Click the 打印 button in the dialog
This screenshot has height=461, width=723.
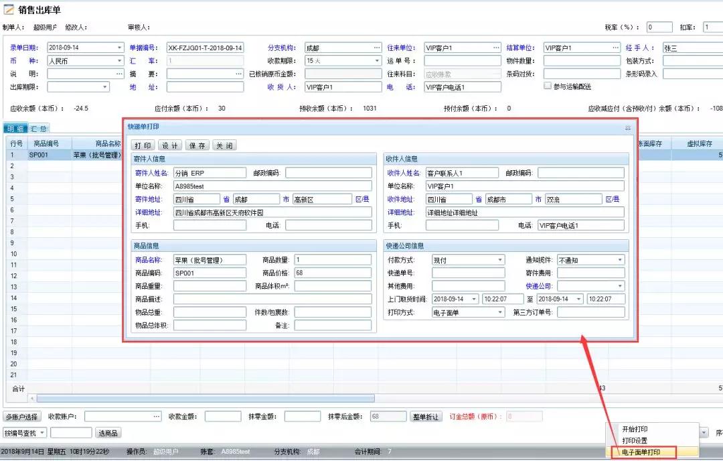(x=143, y=145)
